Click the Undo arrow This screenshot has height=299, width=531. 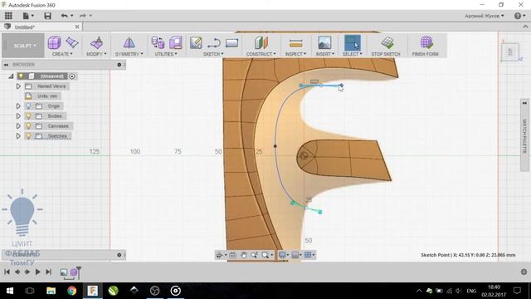(64, 16)
